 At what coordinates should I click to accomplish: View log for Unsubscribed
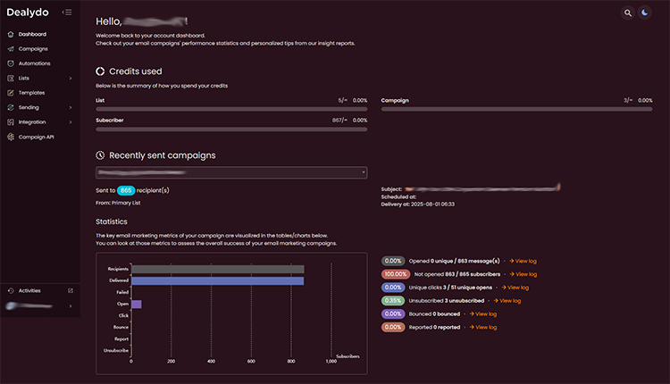click(507, 301)
